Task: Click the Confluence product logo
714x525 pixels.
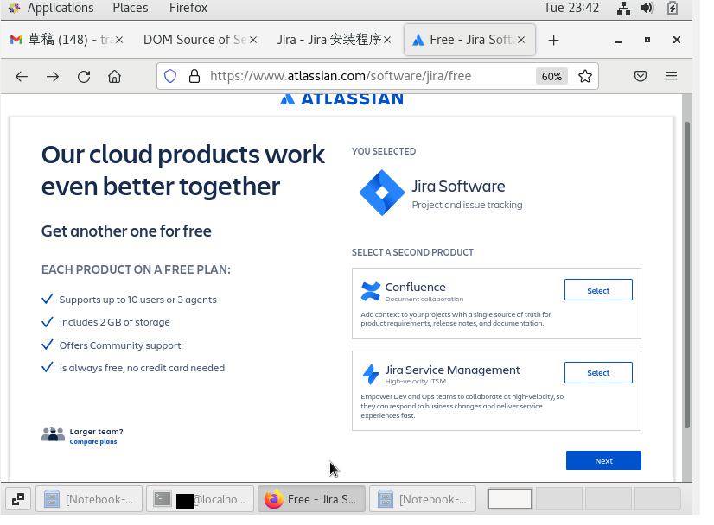Action: (371, 292)
